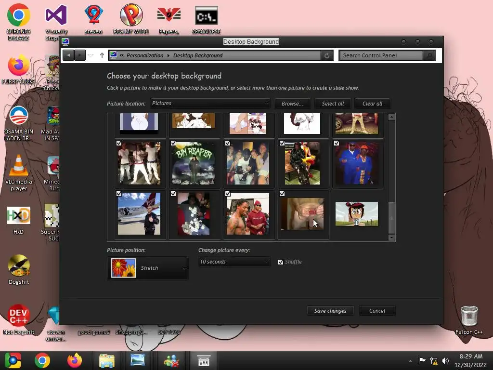This screenshot has width=493, height=370.
Task: Expand the arrow after Personalization breadcrumb
Action: [169, 55]
